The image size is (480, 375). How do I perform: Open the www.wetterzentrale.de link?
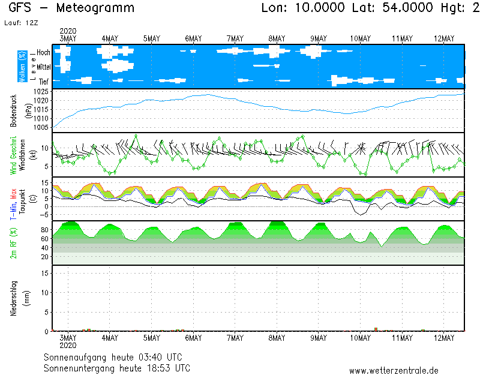pos(394,371)
